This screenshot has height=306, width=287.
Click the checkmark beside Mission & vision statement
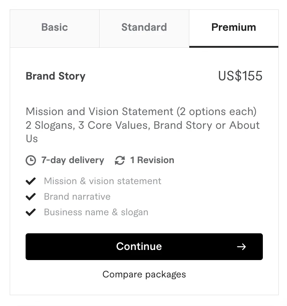click(x=31, y=181)
